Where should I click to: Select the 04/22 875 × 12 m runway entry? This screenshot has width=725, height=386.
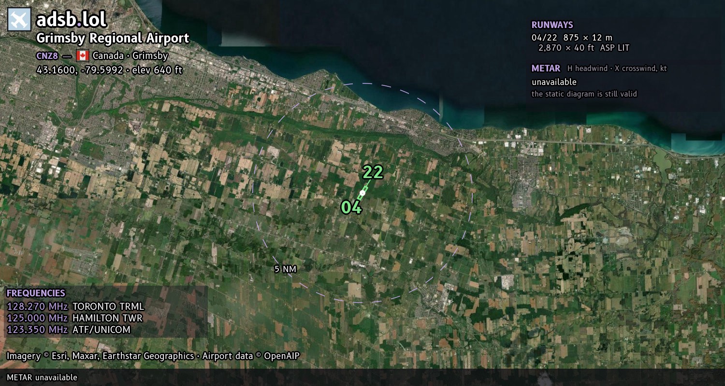(x=572, y=37)
